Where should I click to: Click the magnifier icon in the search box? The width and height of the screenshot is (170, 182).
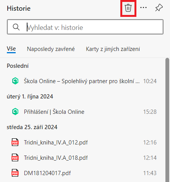[x=16, y=27]
